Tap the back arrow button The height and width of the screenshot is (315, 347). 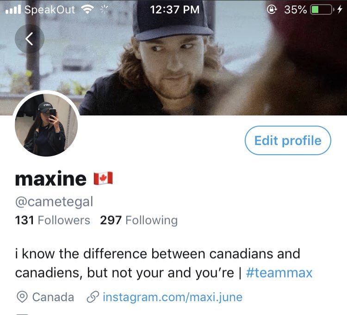(30, 39)
